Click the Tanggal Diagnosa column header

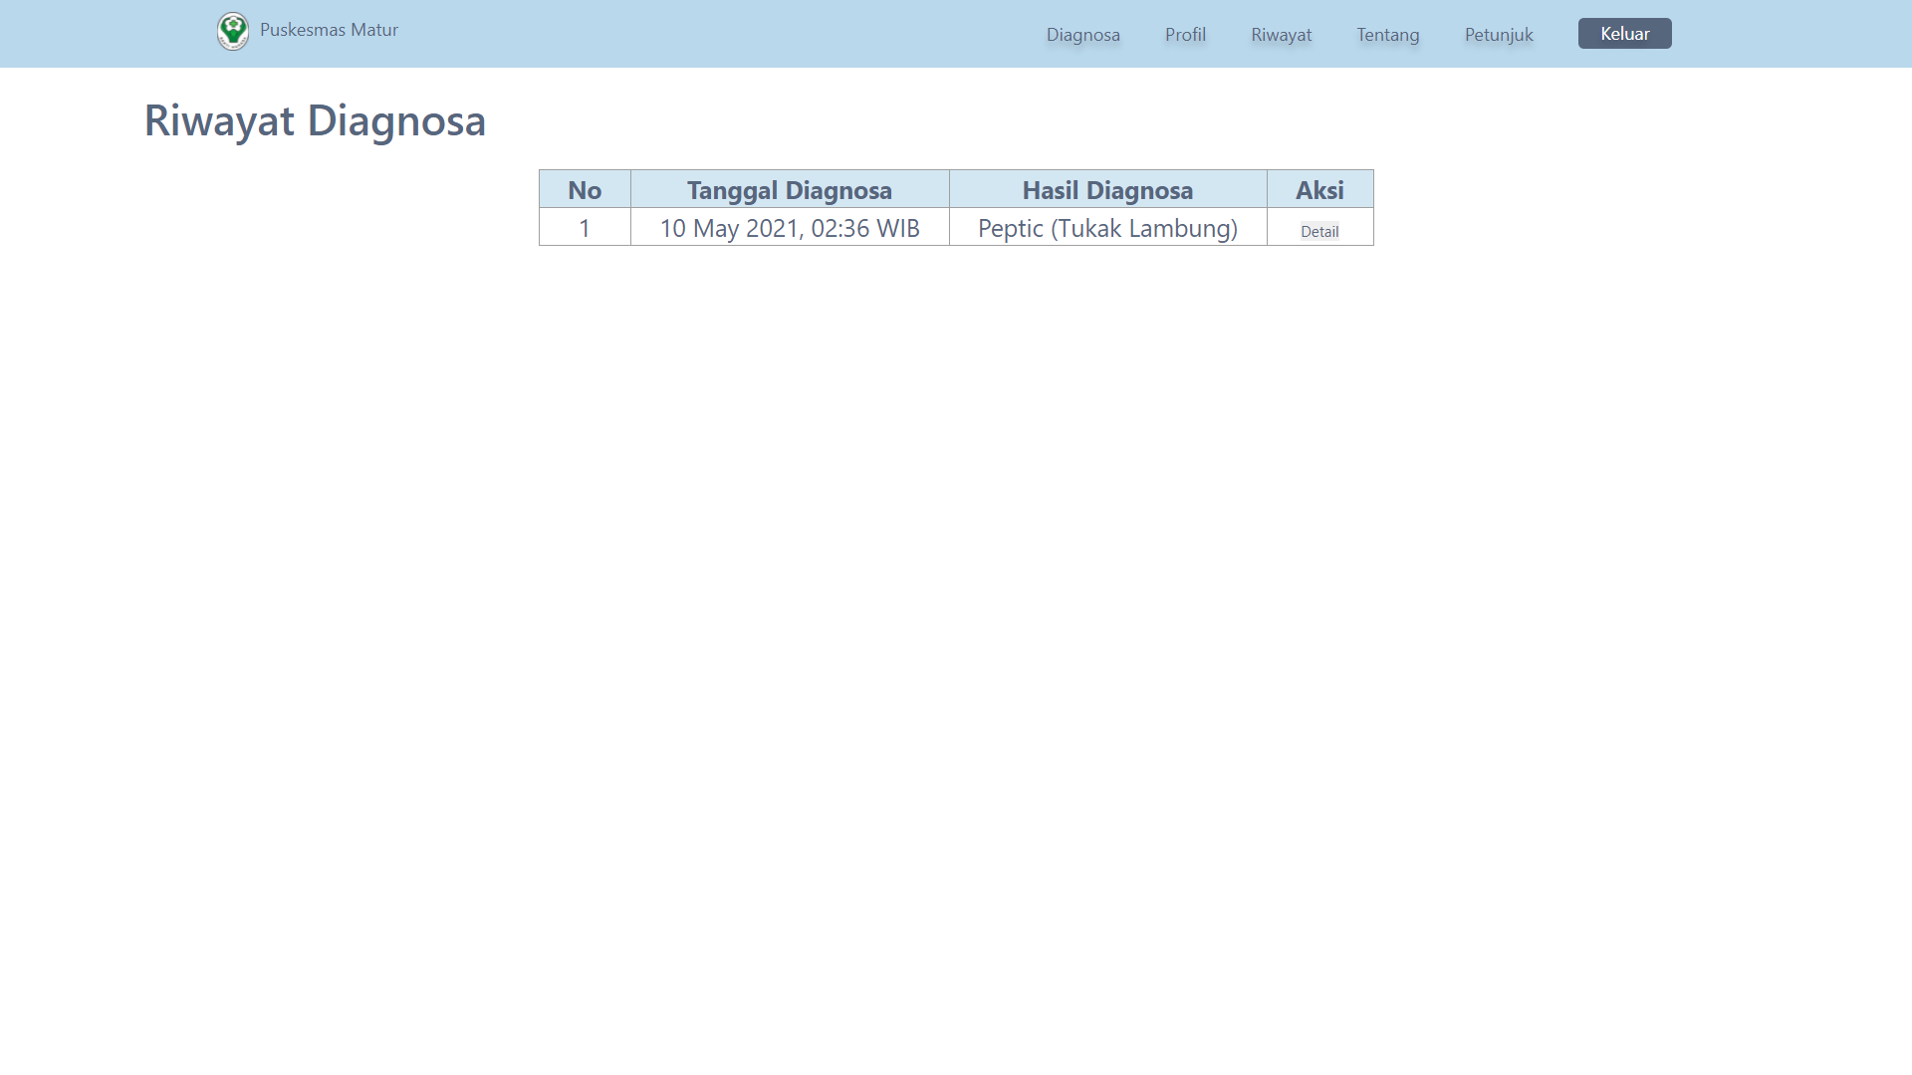coord(789,189)
